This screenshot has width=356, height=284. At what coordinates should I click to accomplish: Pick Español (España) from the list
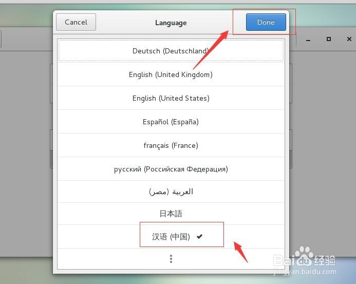(x=171, y=122)
